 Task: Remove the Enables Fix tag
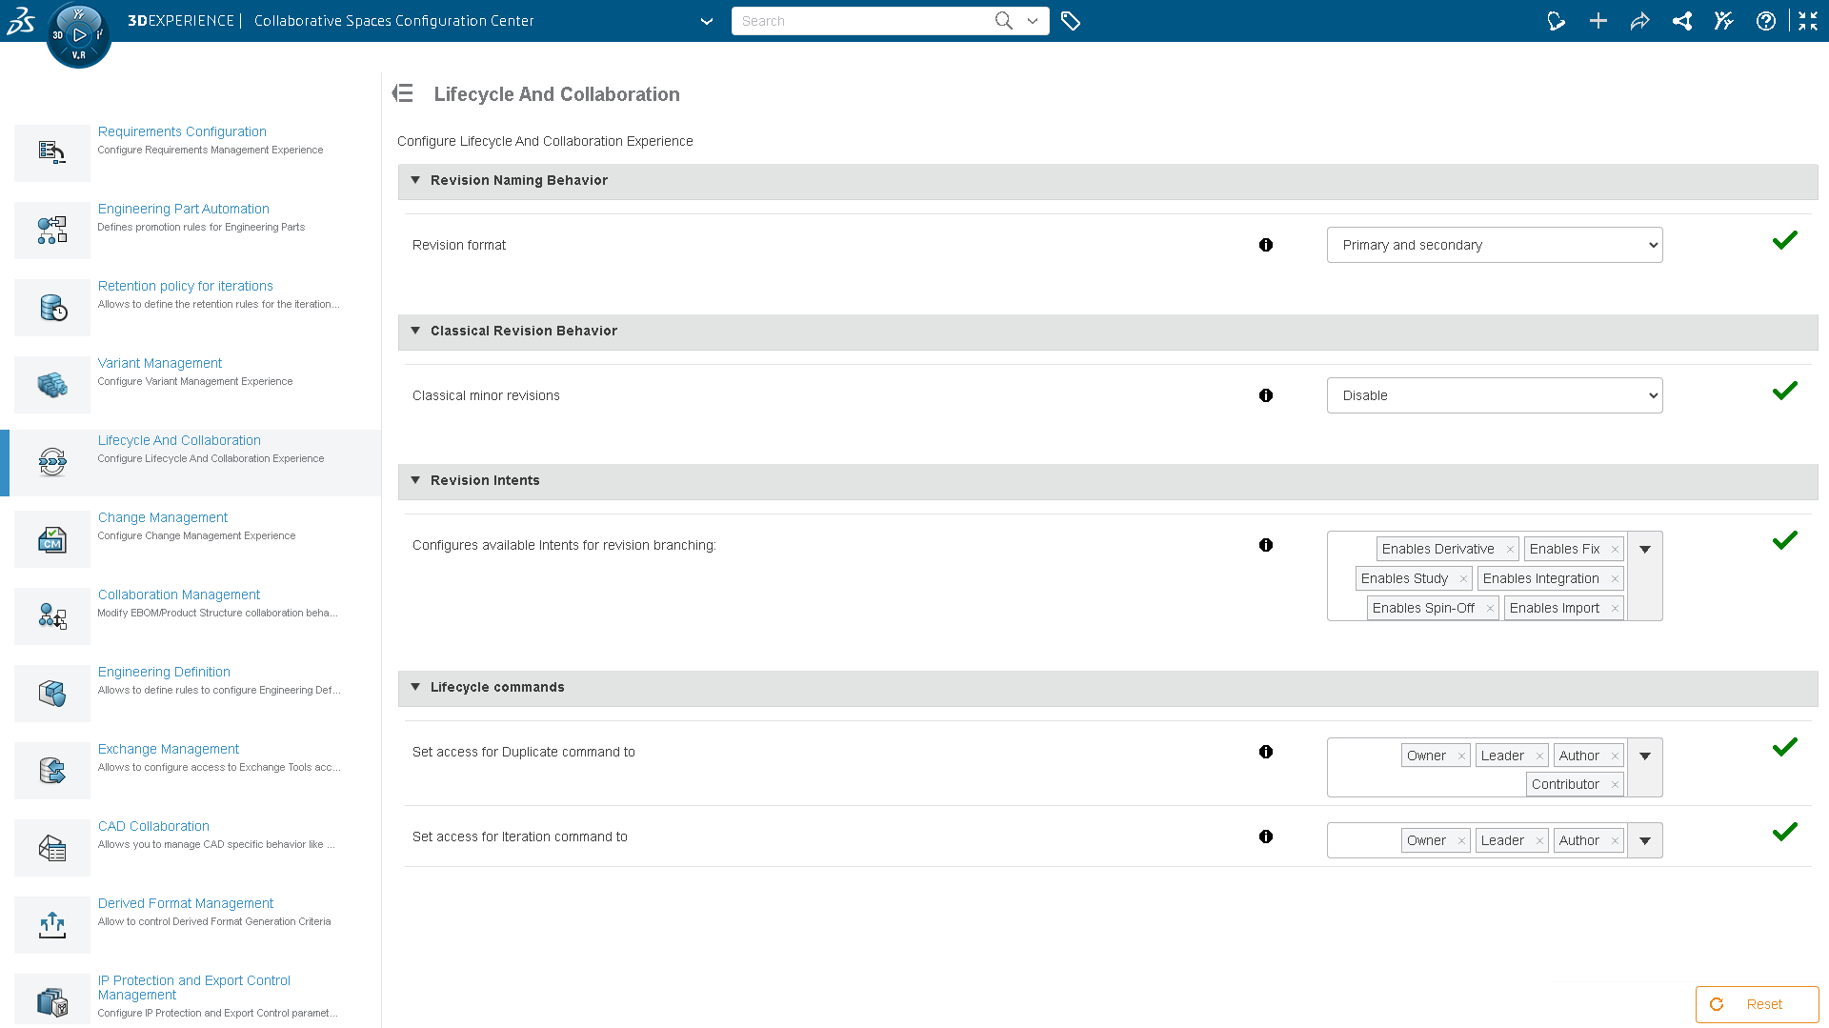pos(1615,550)
